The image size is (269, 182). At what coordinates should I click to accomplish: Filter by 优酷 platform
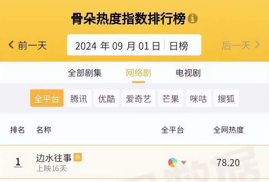pyautogui.click(x=107, y=99)
